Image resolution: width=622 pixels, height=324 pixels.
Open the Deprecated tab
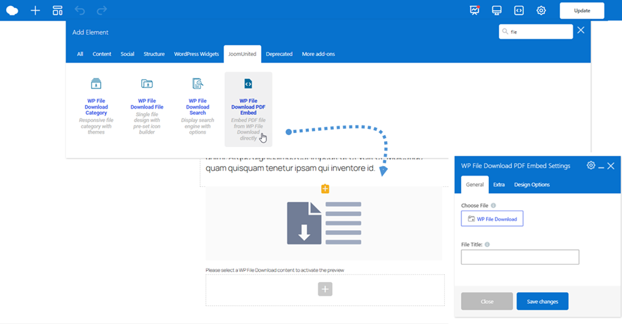[x=279, y=54]
